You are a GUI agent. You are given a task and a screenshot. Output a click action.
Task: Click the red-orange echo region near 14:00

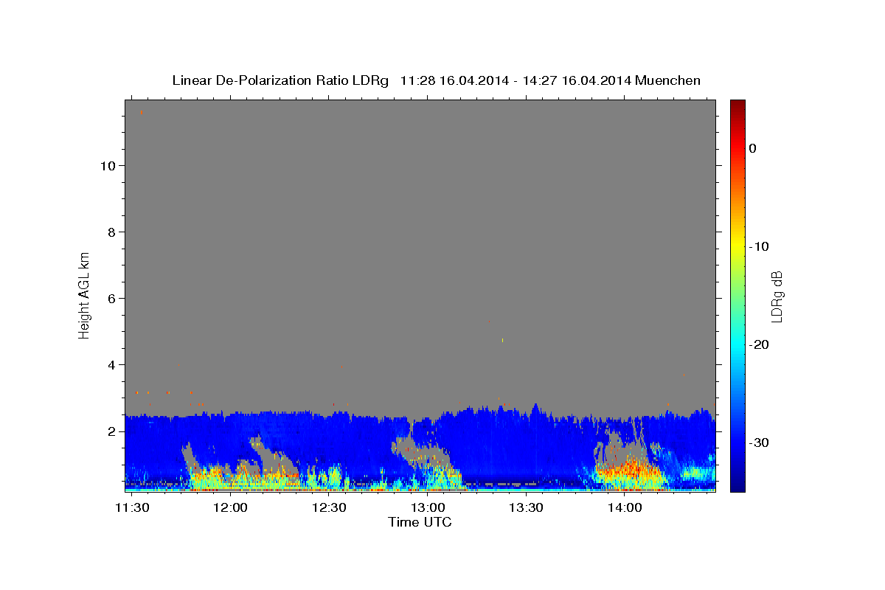click(x=631, y=469)
